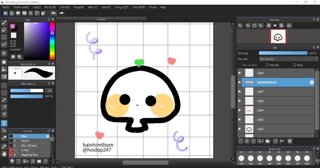Delete layer with trash icon
The width and height of the screenshot is (320, 168).
[290, 141]
